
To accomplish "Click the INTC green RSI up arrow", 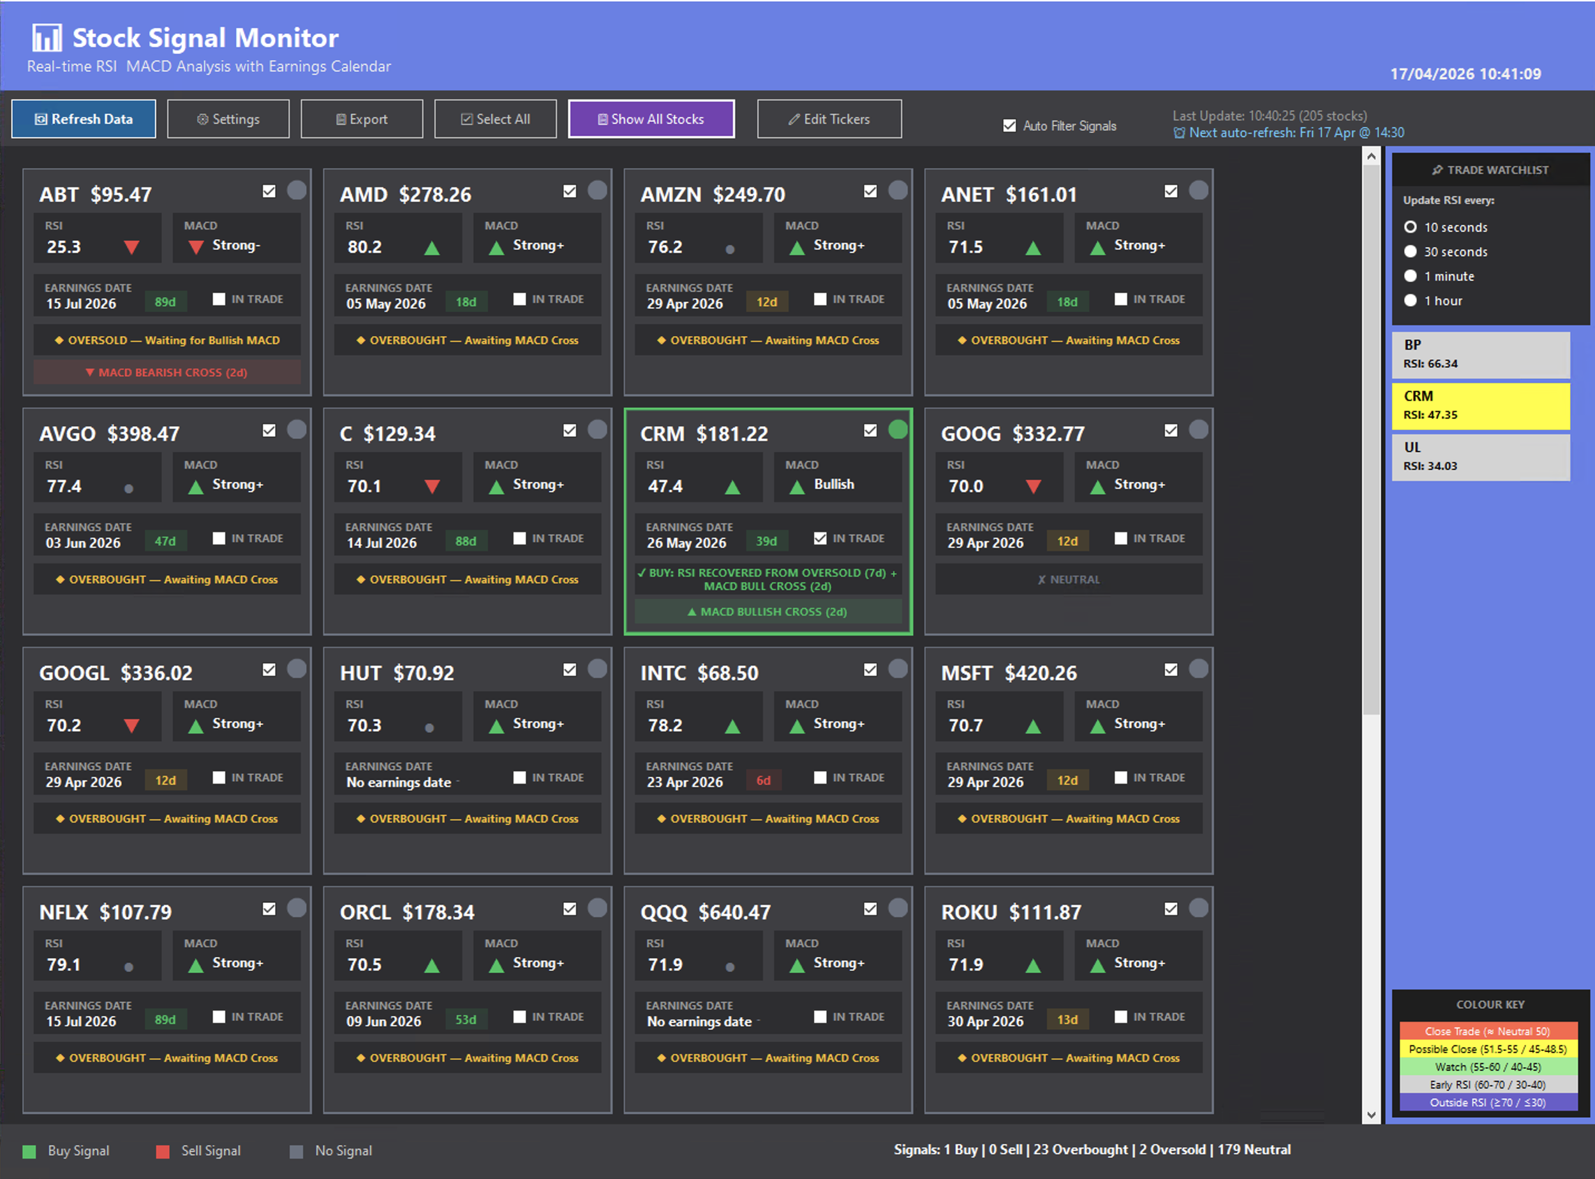I will [732, 726].
